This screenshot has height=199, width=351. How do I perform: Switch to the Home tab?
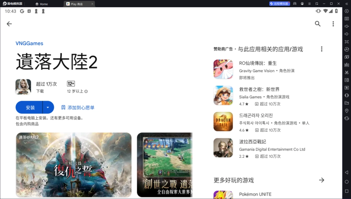(x=41, y=4)
